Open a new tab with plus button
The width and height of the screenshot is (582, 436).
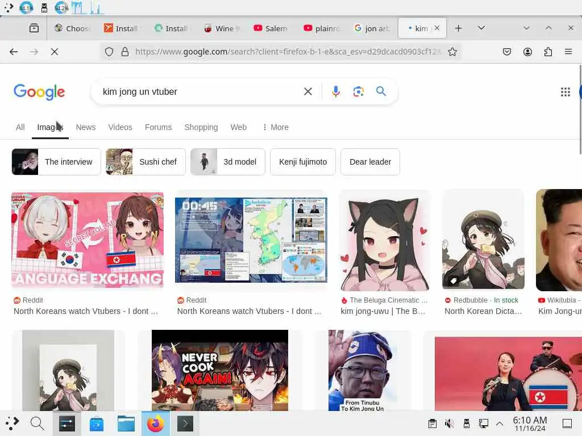click(x=459, y=28)
